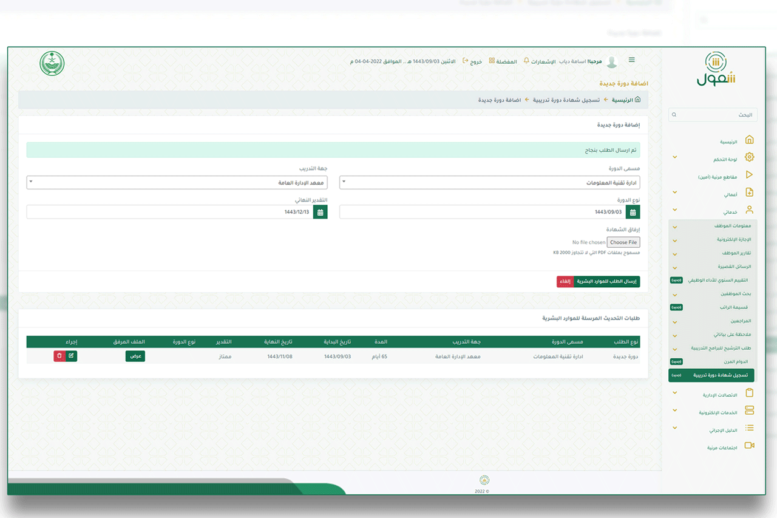The height and width of the screenshot is (518, 777).
Task: Click the نوع الطلب column header
Action: [x=626, y=342]
